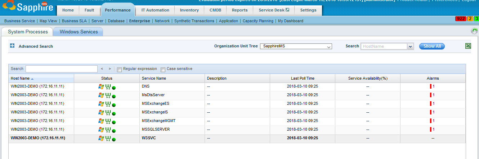Click the red 922 critical alarm counter
Viewport: 479px width, 159px height.
[x=461, y=19]
